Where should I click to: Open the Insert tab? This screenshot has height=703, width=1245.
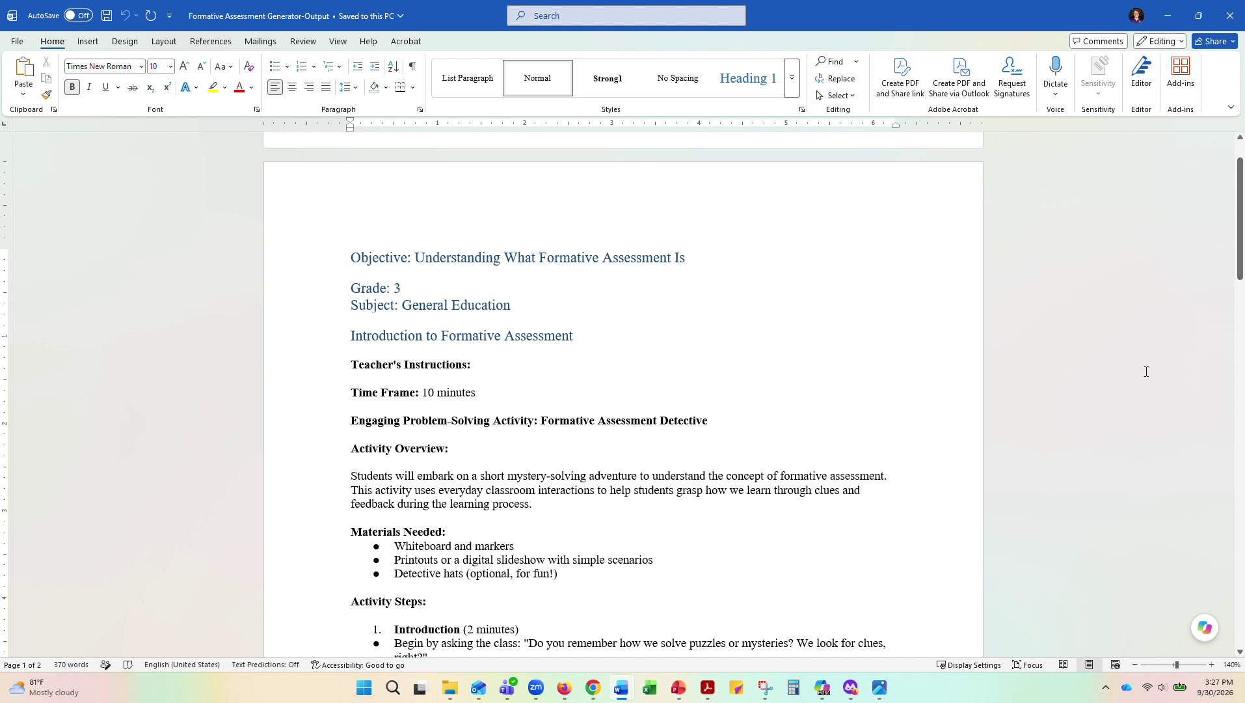coord(88,41)
